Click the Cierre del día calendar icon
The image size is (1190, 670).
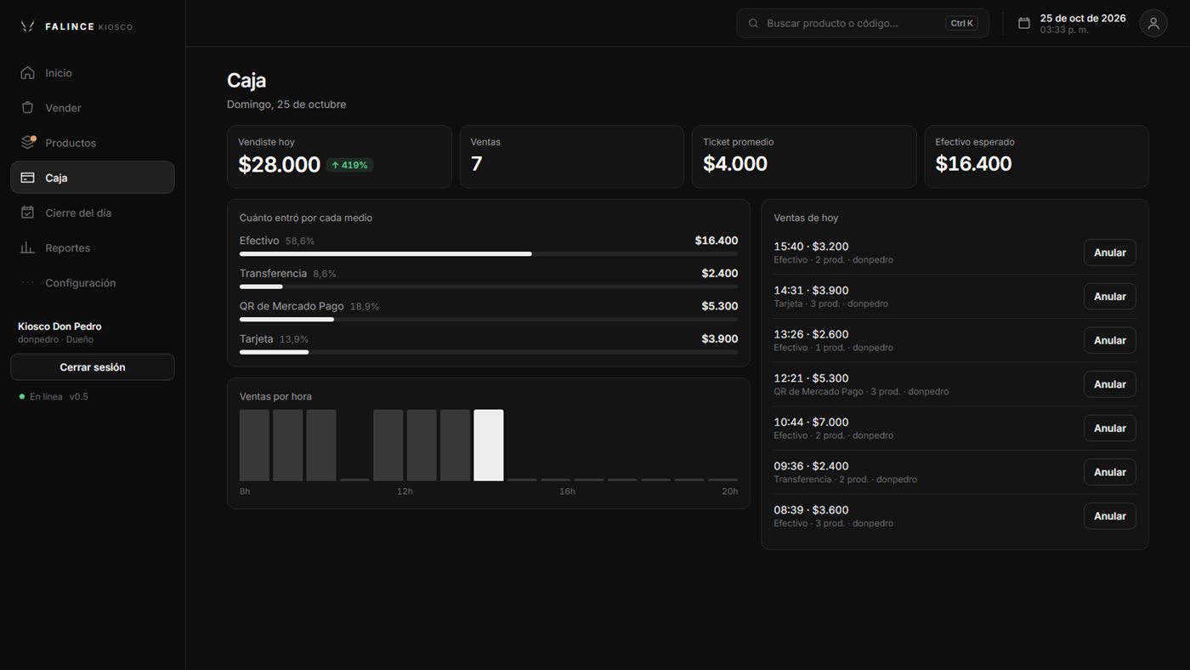(28, 213)
